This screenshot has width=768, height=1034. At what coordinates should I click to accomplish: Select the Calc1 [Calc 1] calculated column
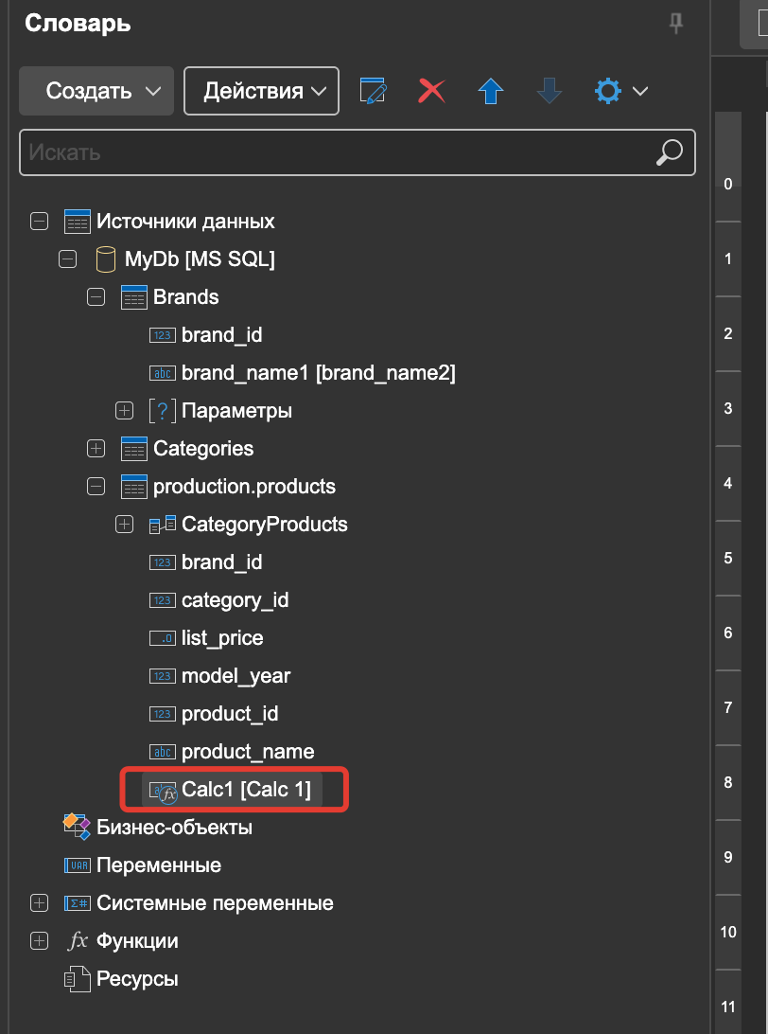point(232,790)
